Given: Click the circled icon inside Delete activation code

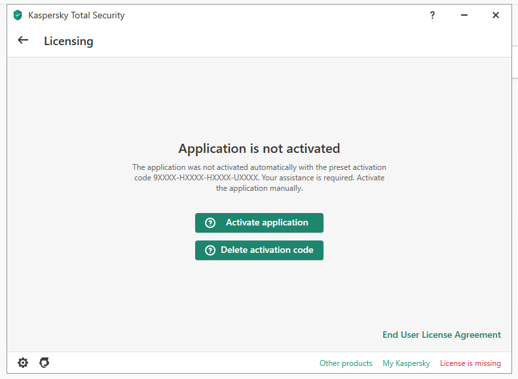Looking at the screenshot, I should point(210,250).
